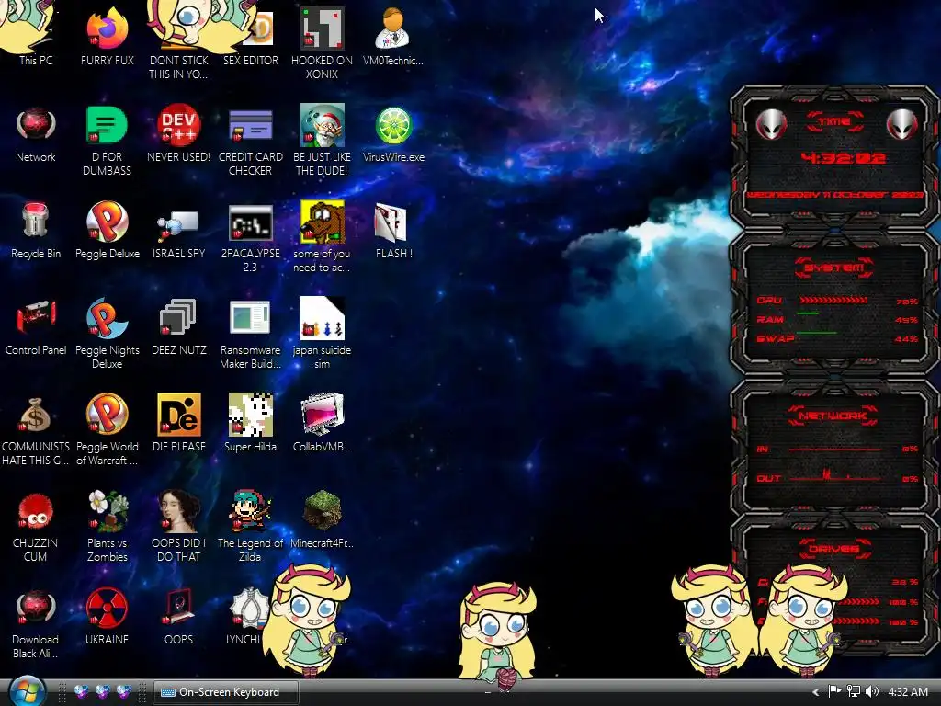Viewport: 941px width, 706px height.
Task: Click the CHUZZIN CUM red fuzzy icon
Action: (36, 526)
